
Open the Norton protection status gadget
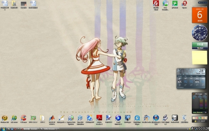[200, 46]
